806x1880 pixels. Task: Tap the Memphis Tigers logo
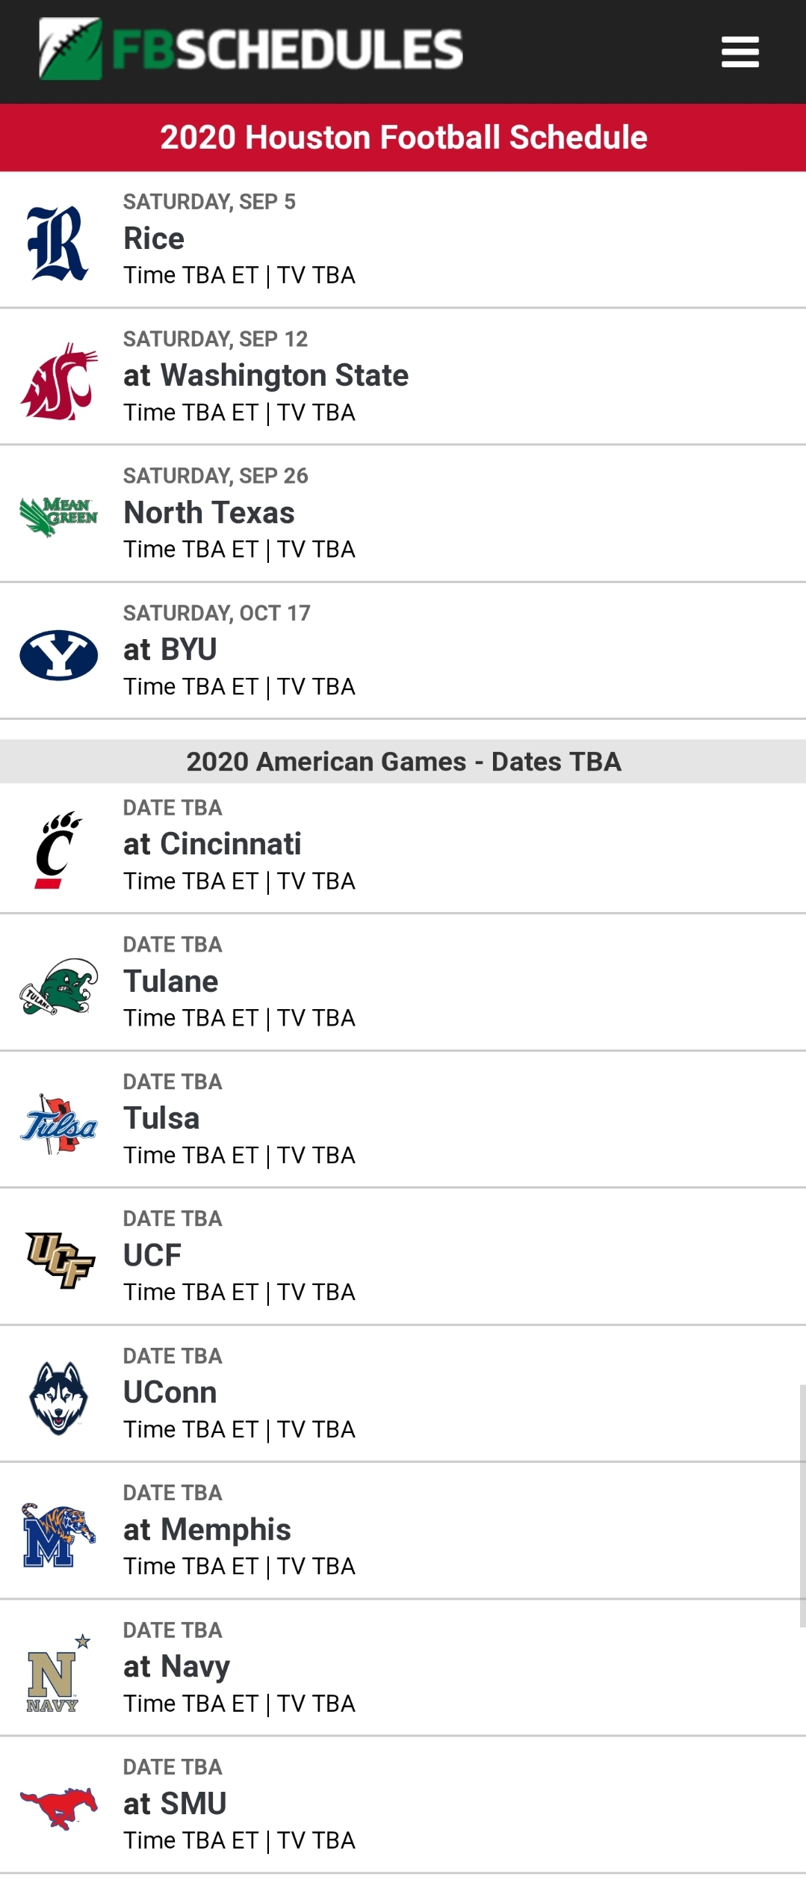click(58, 1535)
